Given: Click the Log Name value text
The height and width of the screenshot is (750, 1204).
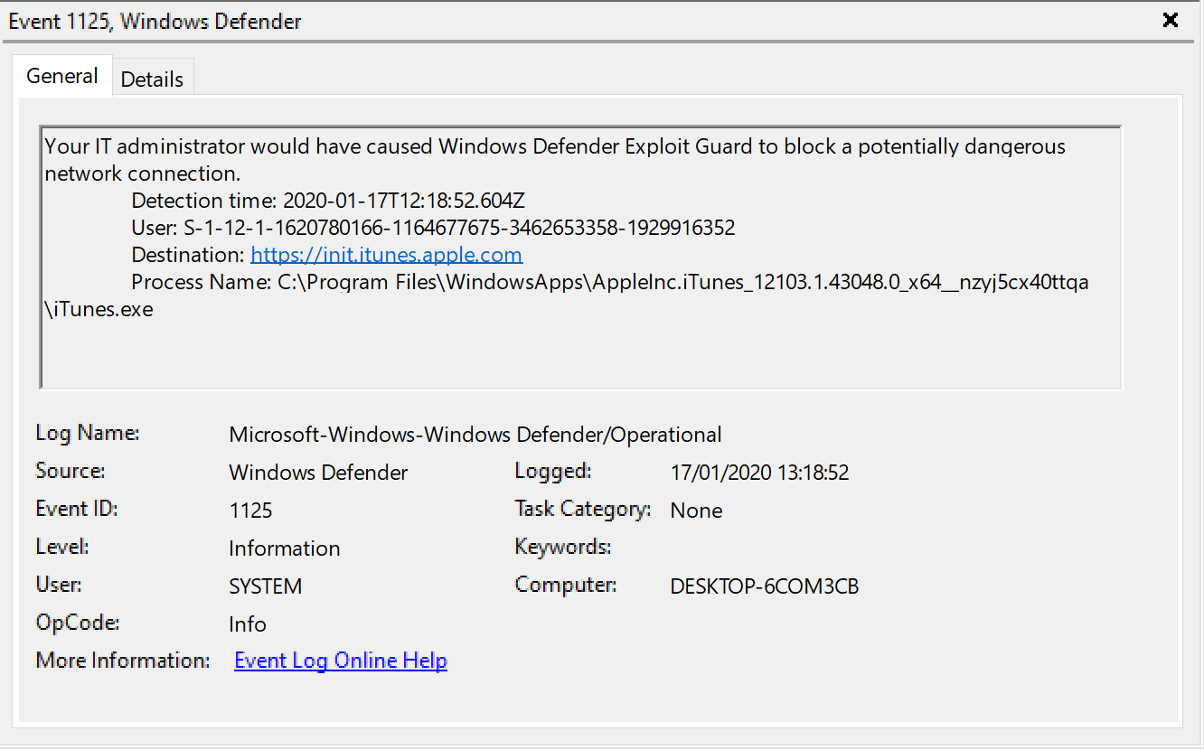Looking at the screenshot, I should point(475,434).
